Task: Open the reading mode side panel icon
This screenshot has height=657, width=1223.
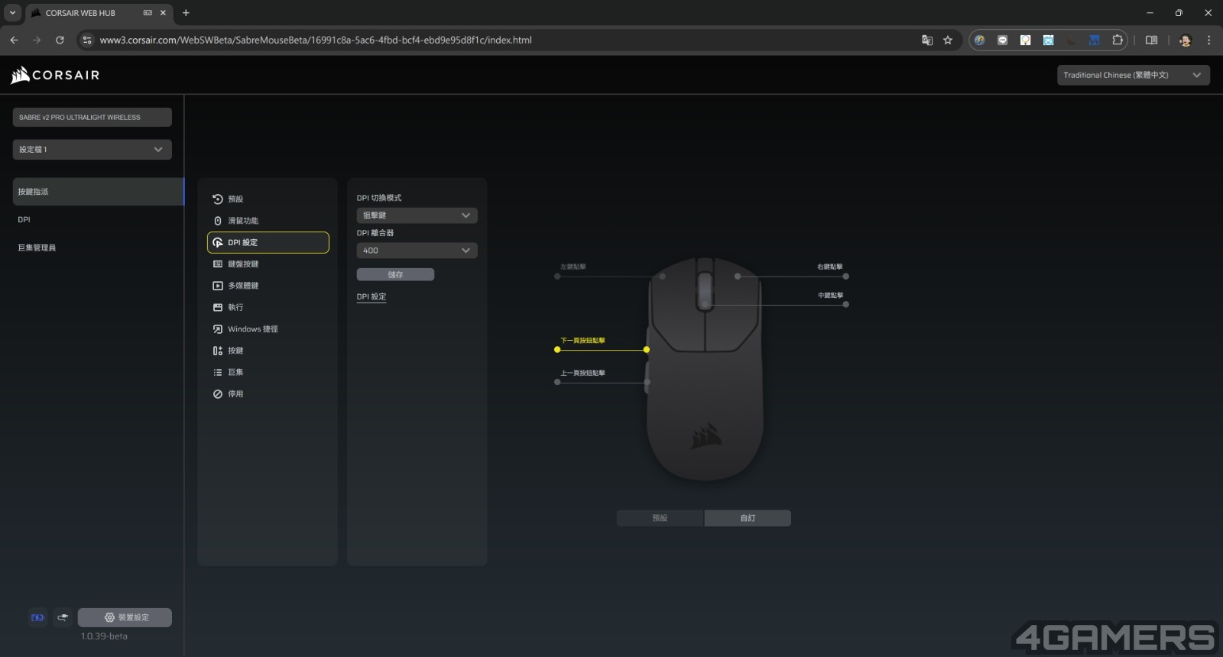Action: pos(1151,40)
